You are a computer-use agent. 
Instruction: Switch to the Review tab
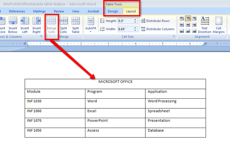click(59, 11)
